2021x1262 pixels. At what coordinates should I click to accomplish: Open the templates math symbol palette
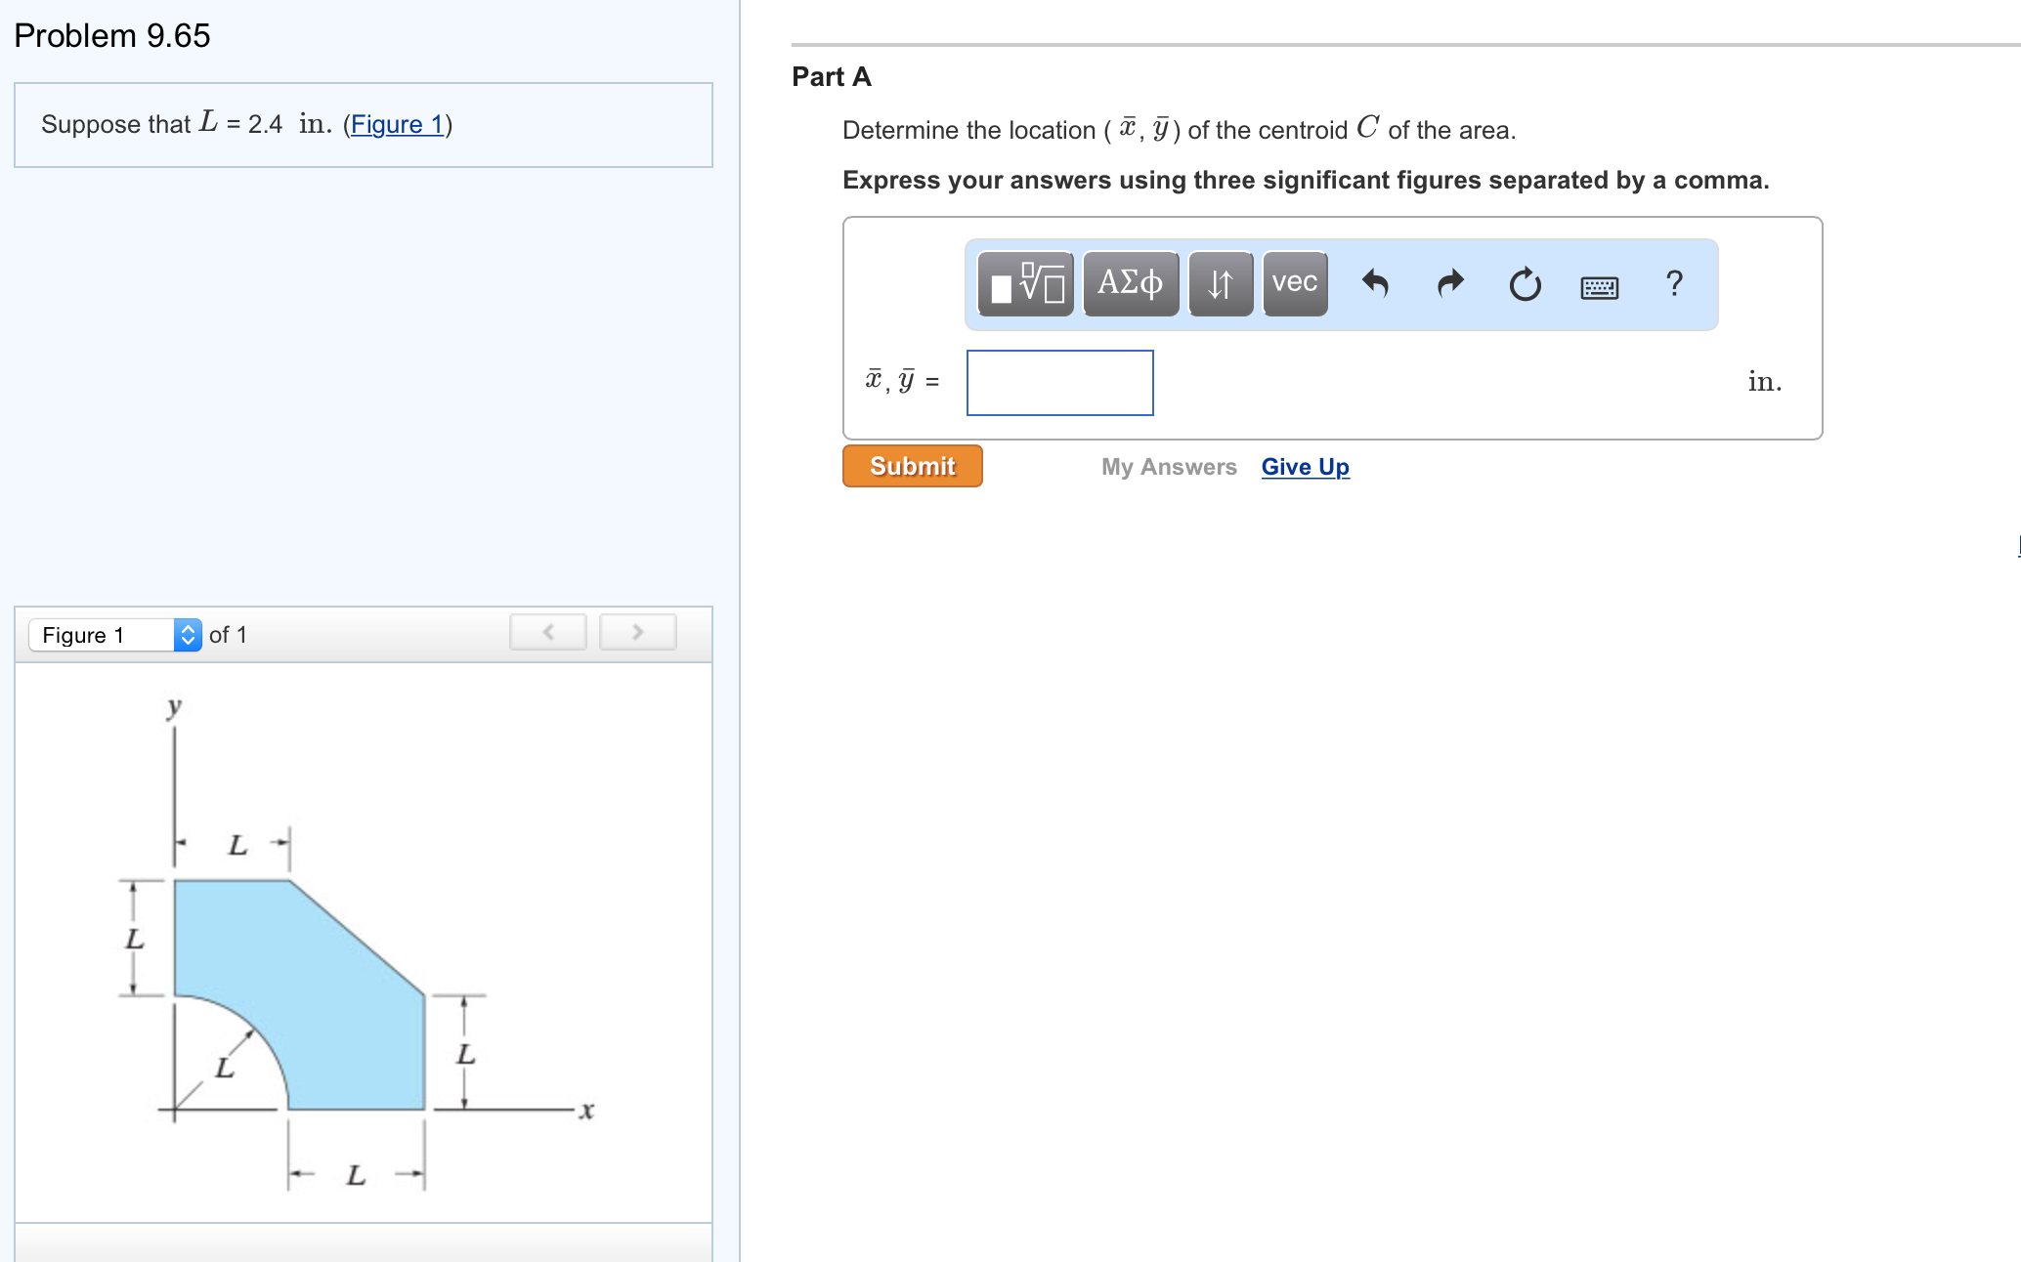point(1025,284)
